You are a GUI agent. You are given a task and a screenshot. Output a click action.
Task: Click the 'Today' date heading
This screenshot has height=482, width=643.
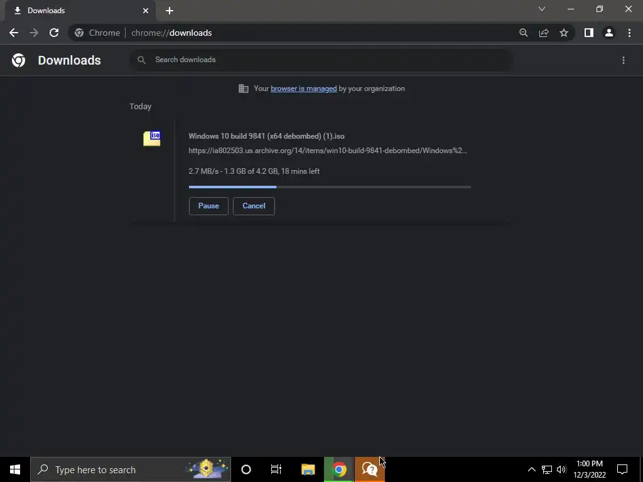click(140, 107)
